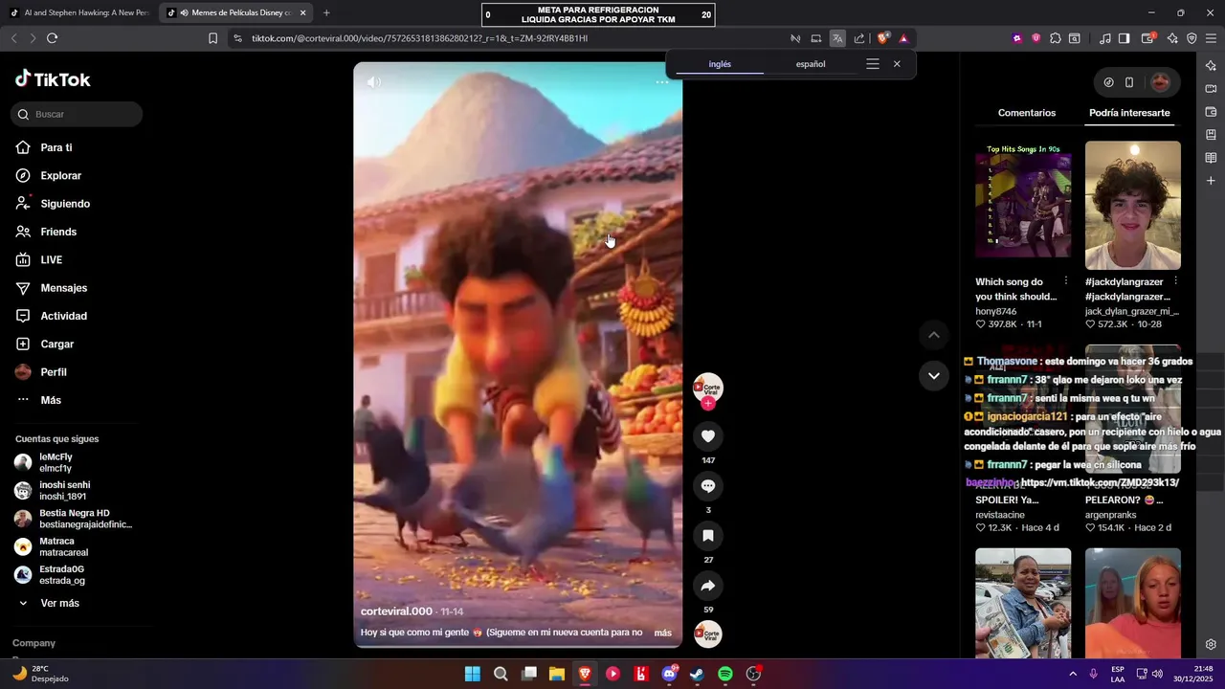This screenshot has height=689, width=1225.
Task: Open the browser hamburger menu
Action: tap(1211, 38)
